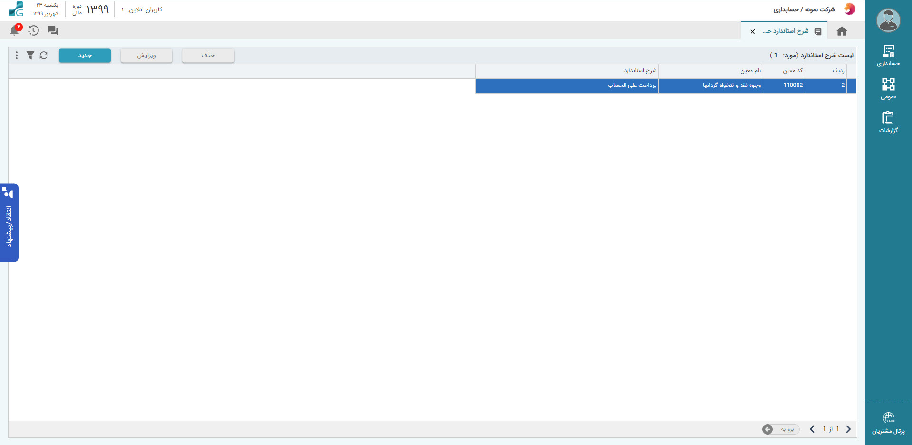The width and height of the screenshot is (912, 445).
Task: Click the کد معین column header
Action: point(784,71)
